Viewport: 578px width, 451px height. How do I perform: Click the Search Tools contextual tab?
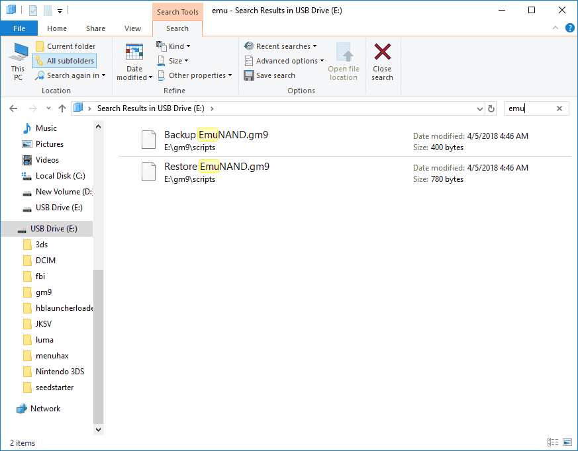click(177, 12)
